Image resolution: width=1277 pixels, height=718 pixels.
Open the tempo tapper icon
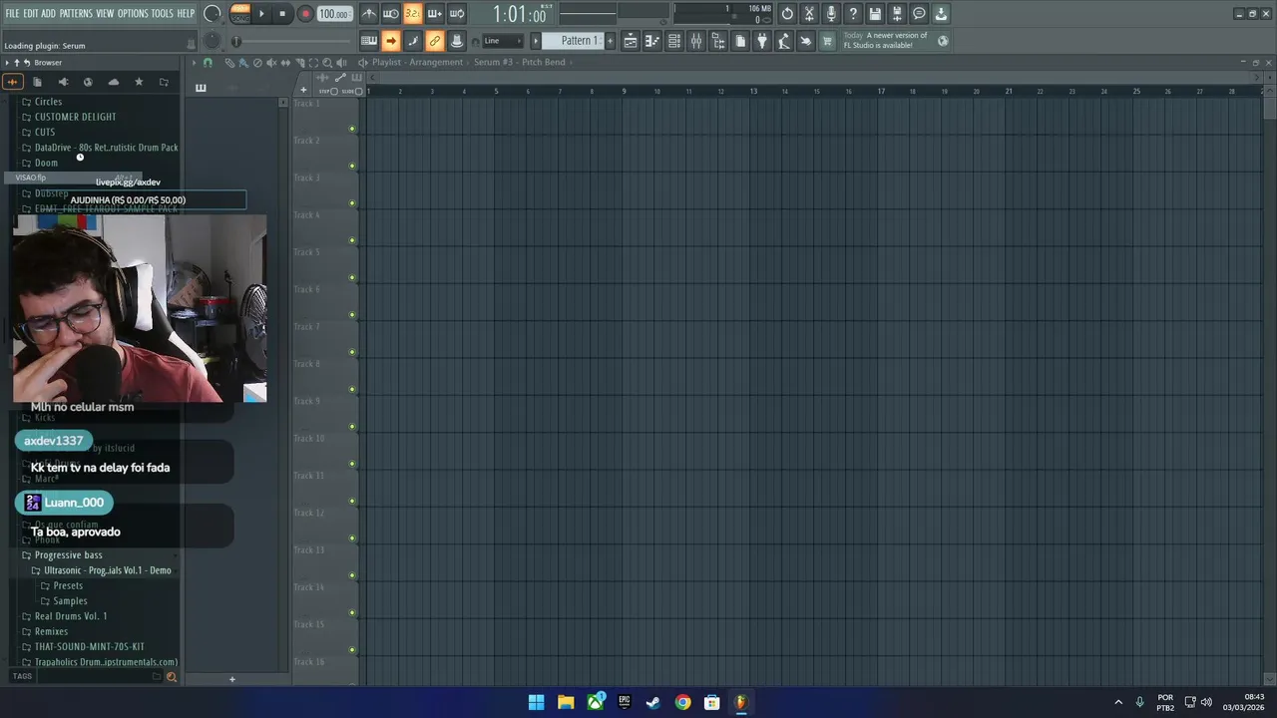click(x=784, y=41)
